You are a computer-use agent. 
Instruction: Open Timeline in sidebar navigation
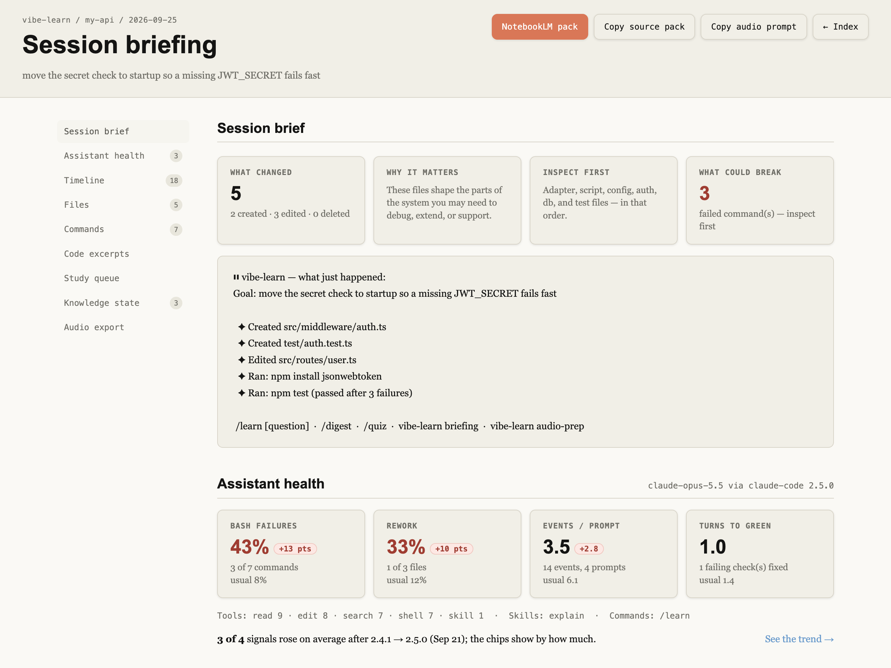[x=123, y=180]
